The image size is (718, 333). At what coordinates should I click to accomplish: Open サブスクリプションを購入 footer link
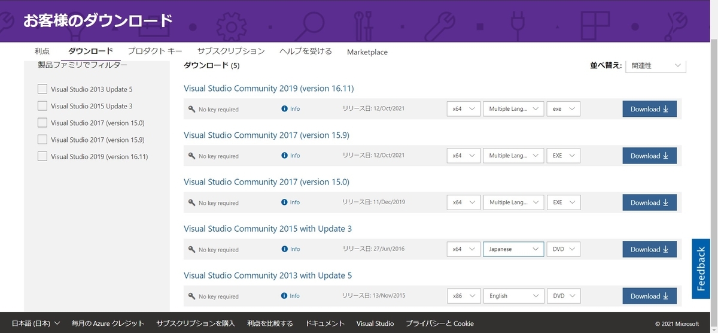(x=196, y=323)
